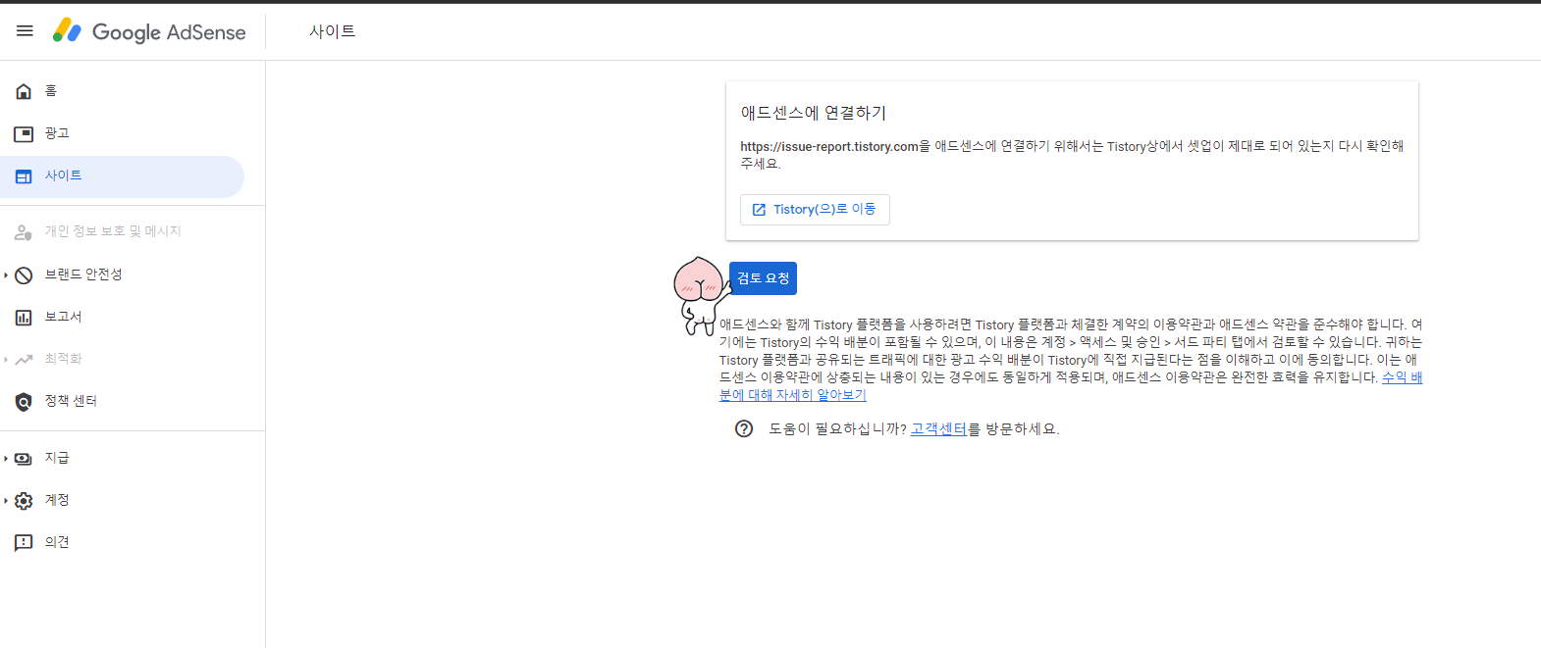This screenshot has width=1541, height=648.
Task: Click the 브랜드 안전성 block icon
Action: click(x=24, y=275)
